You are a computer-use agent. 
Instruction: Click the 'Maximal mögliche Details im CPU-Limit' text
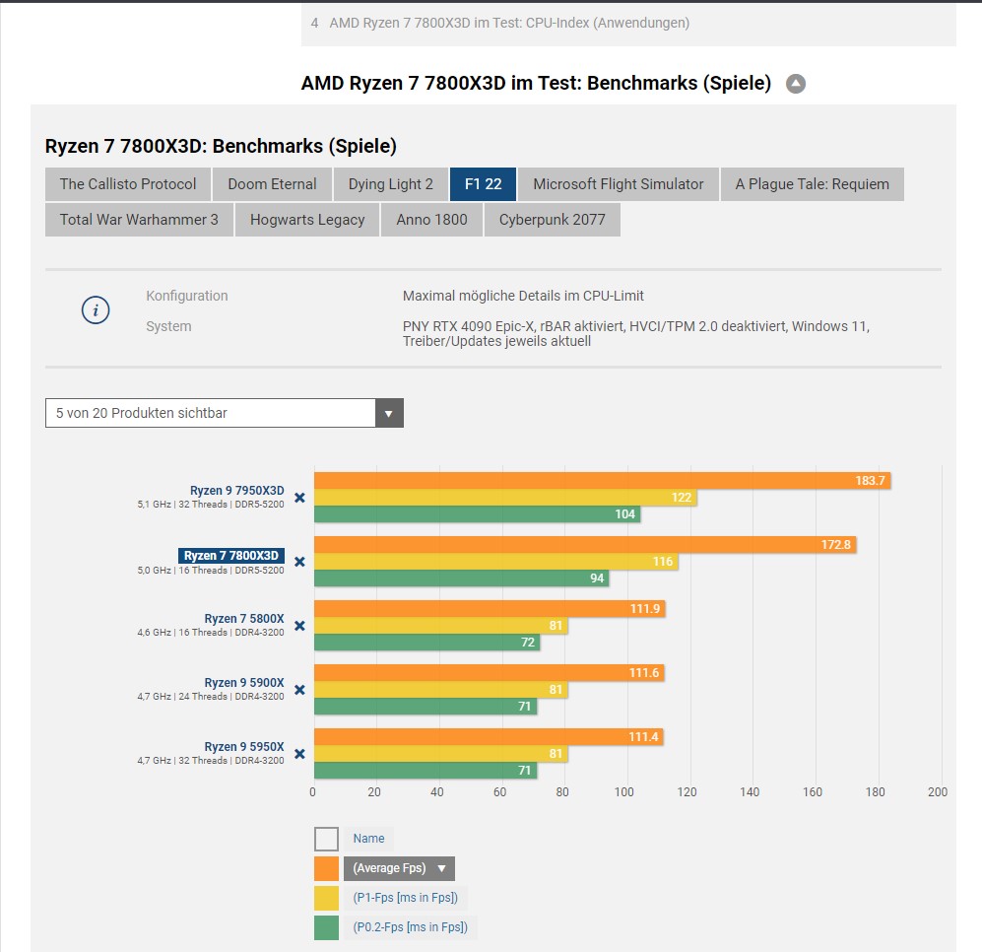[x=523, y=296]
